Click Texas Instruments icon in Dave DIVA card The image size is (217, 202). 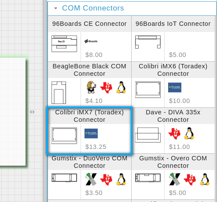click(x=174, y=134)
